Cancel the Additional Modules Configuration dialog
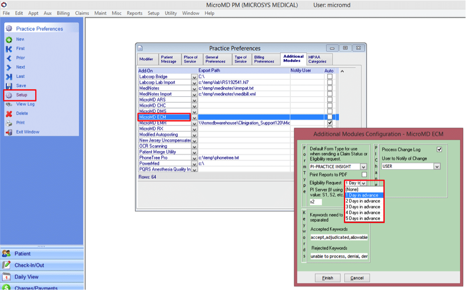The image size is (466, 290). (x=357, y=277)
